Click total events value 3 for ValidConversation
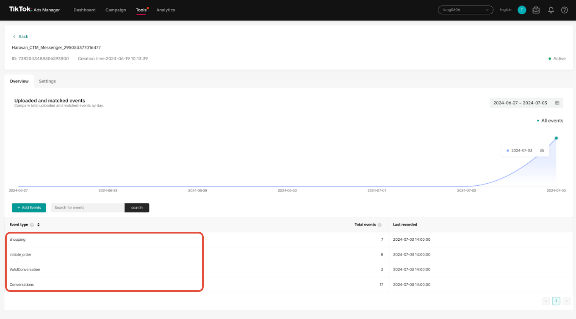This screenshot has width=576, height=319. 382,269
